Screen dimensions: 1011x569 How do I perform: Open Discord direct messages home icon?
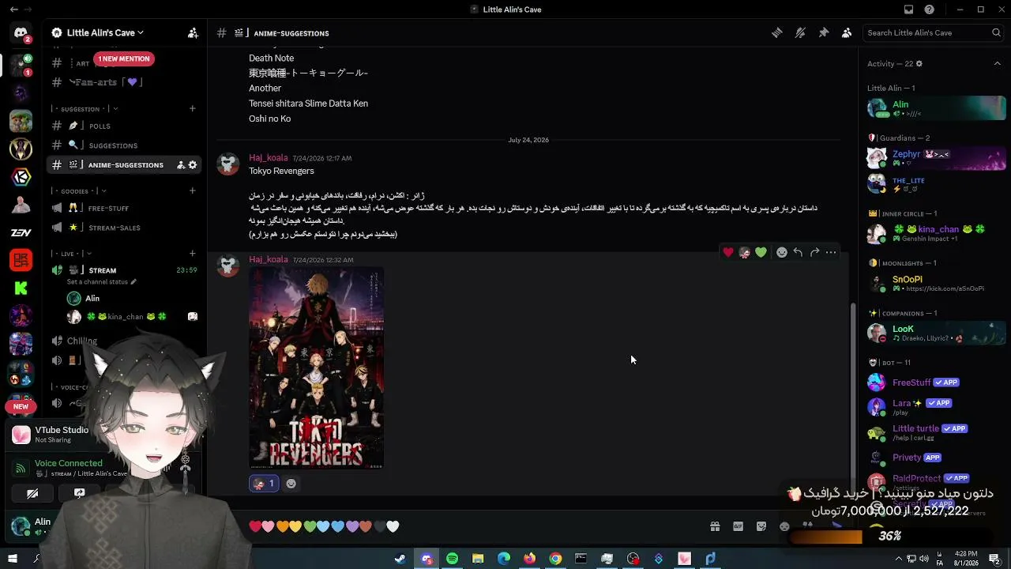pos(21,33)
